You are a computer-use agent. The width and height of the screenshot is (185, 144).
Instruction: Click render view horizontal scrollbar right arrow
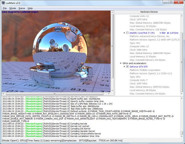[109, 94]
